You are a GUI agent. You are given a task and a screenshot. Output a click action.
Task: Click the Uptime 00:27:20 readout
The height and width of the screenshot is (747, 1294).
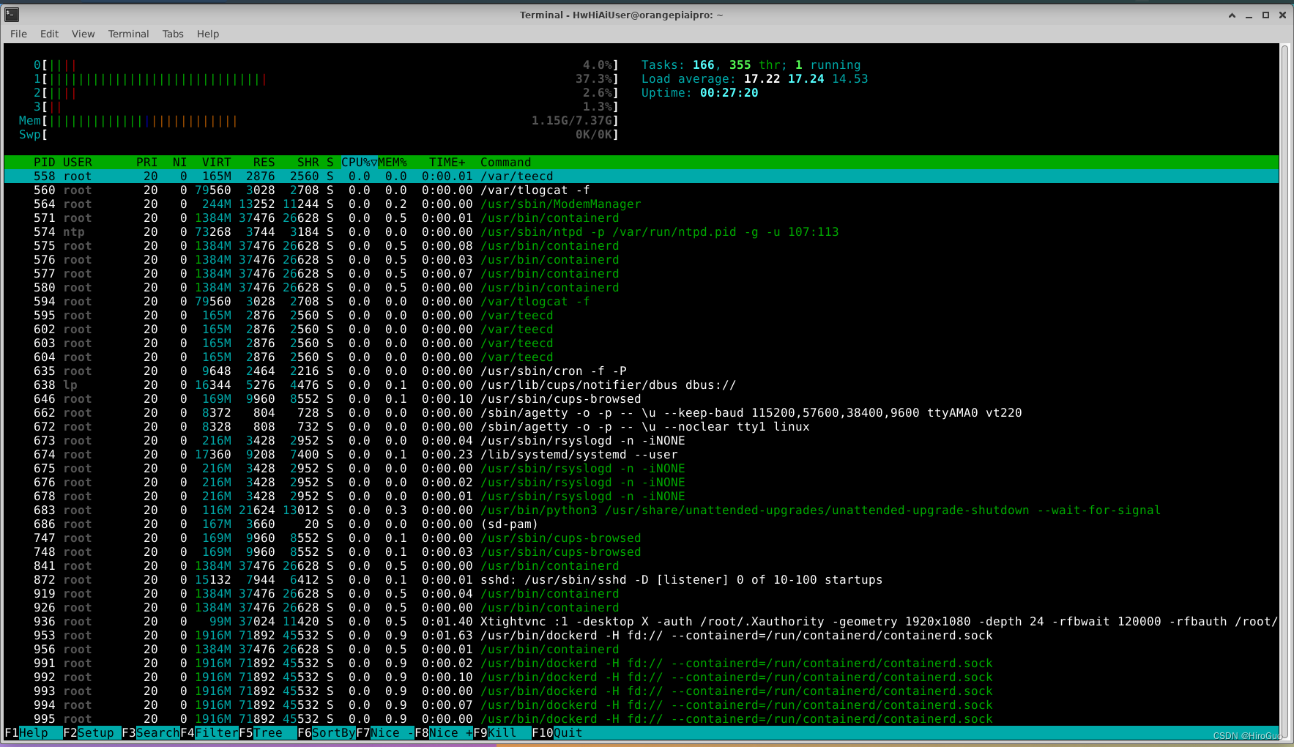(x=699, y=93)
